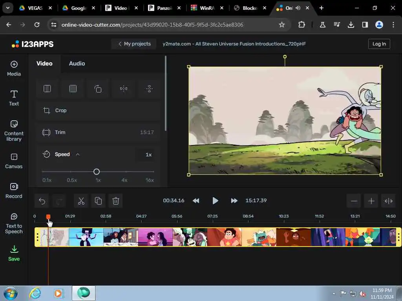Go back to My projects
This screenshot has width=402, height=301.
pos(134,44)
